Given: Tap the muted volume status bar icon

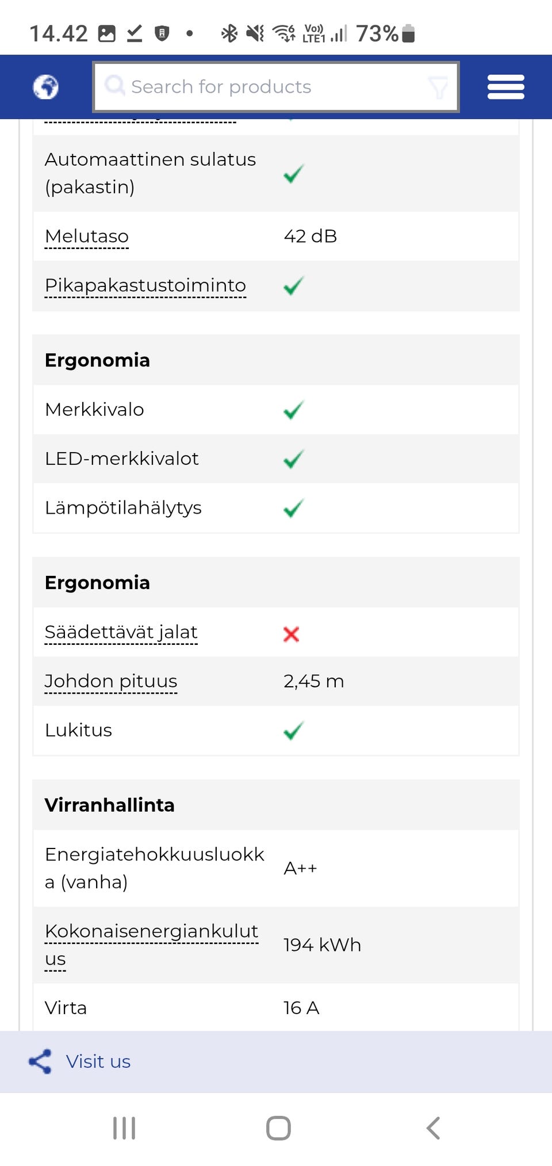Looking at the screenshot, I should pos(255,33).
